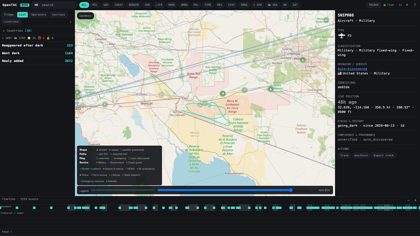Click the United States flag icon
The width and height of the screenshot is (420, 236).
(339, 73)
